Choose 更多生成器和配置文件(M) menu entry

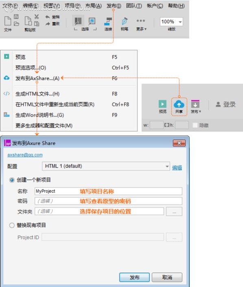(69, 126)
